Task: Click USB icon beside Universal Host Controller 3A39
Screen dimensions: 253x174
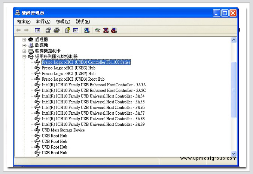Action: (x=37, y=124)
